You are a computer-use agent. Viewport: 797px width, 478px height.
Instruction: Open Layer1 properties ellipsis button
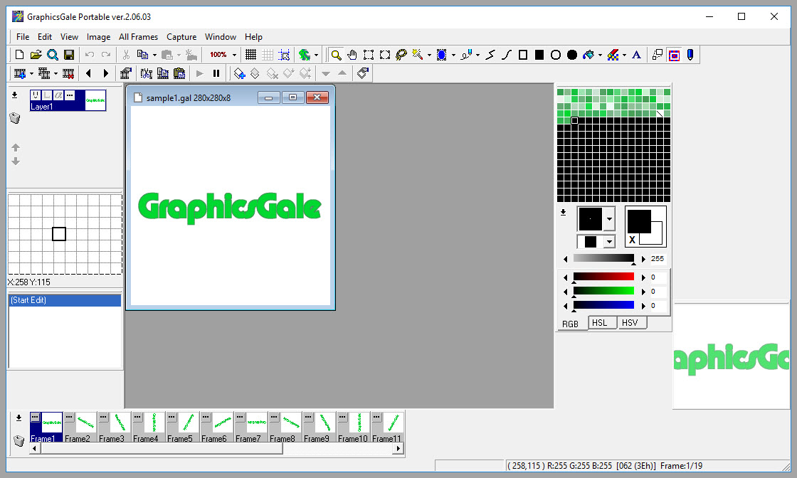pos(70,95)
